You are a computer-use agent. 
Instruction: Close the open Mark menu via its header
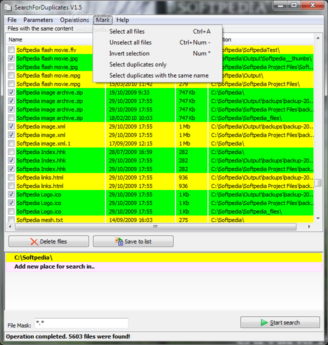[102, 20]
